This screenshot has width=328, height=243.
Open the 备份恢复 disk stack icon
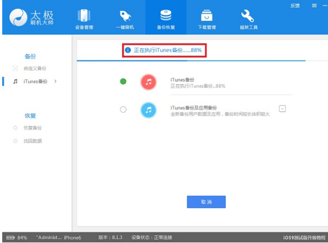tap(166, 15)
